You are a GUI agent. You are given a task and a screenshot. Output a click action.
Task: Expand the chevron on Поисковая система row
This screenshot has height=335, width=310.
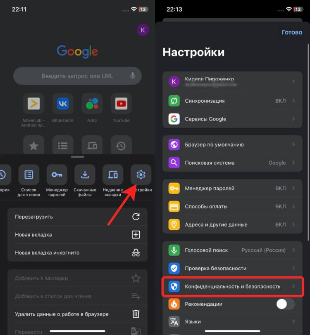[293, 163]
